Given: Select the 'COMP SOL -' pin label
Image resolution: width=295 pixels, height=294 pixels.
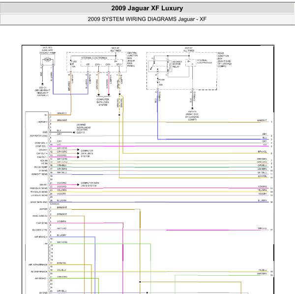Looking at the screenshot, I should coord(41,146).
